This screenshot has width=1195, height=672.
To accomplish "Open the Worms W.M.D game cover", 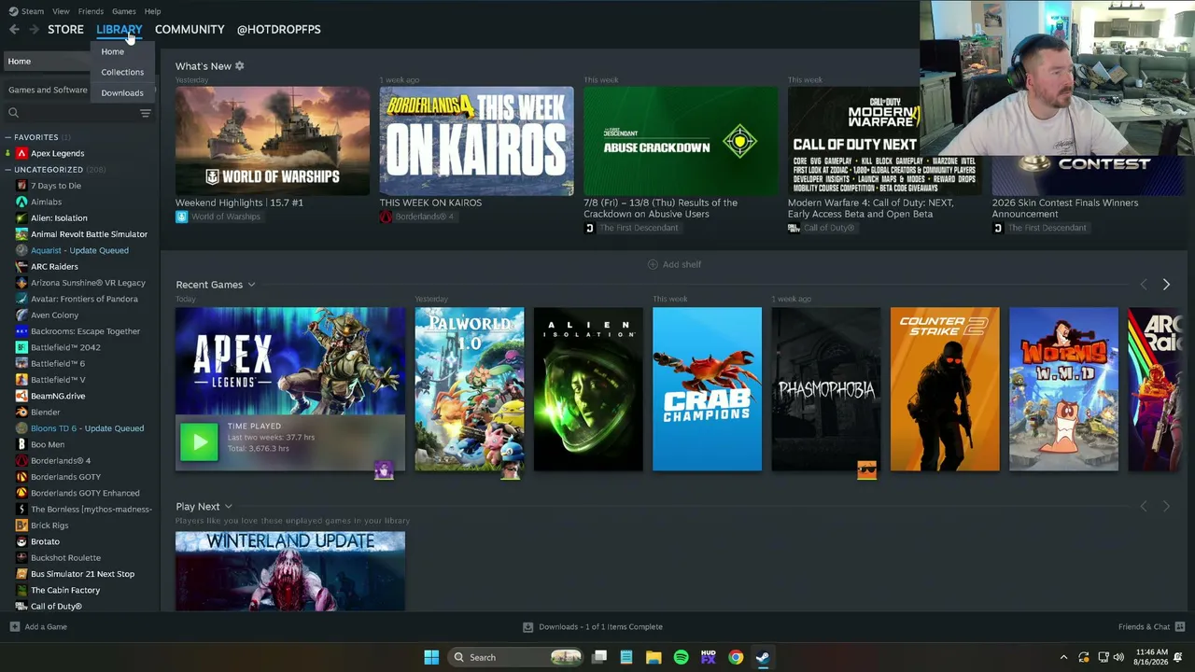I will pos(1063,389).
